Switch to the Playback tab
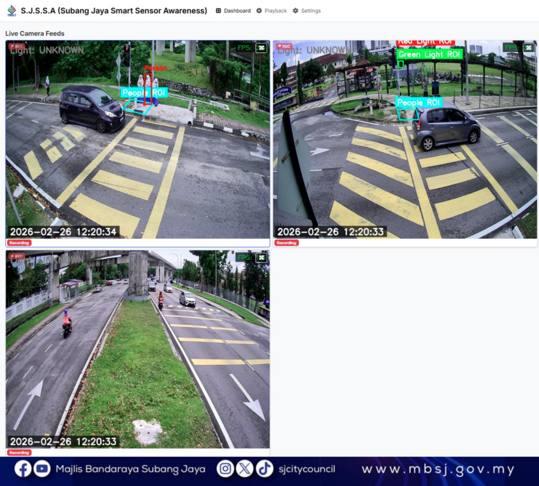This screenshot has height=486, width=539. tap(272, 11)
